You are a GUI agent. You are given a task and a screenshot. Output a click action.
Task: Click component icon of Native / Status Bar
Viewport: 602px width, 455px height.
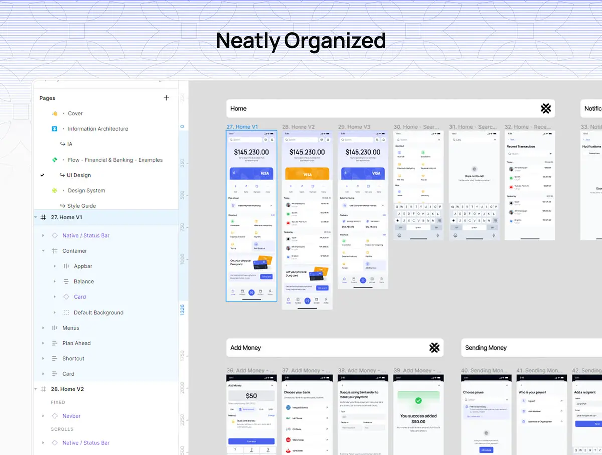55,235
